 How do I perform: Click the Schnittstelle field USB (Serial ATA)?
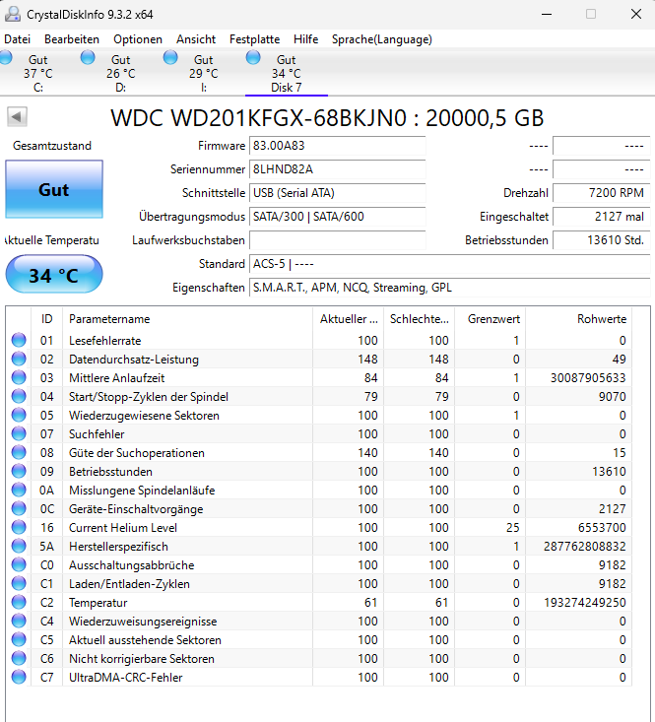tap(338, 193)
